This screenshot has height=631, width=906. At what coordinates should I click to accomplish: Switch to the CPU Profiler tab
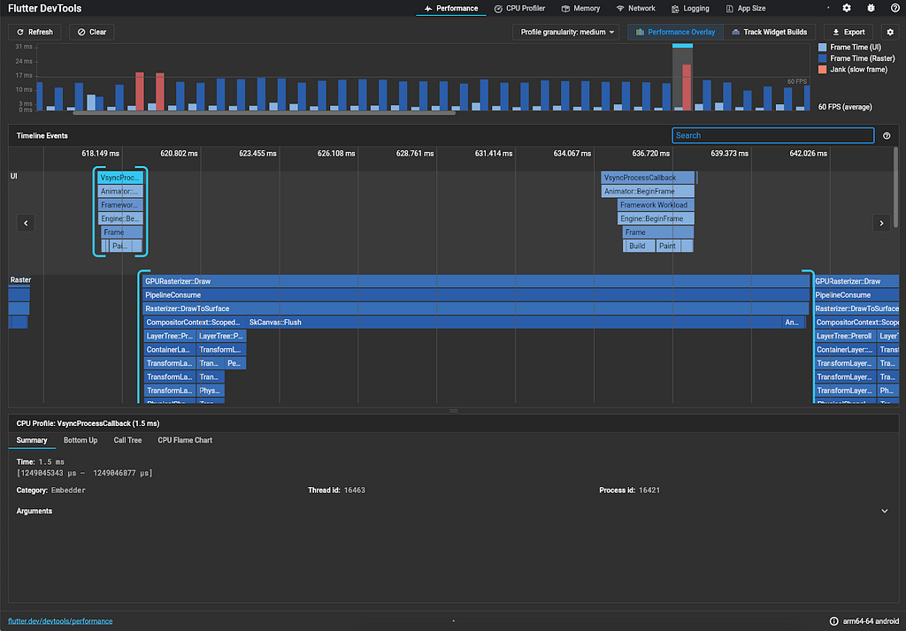(x=519, y=8)
